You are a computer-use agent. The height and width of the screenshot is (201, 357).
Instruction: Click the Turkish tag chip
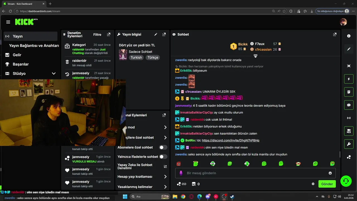pyautogui.click(x=136, y=58)
